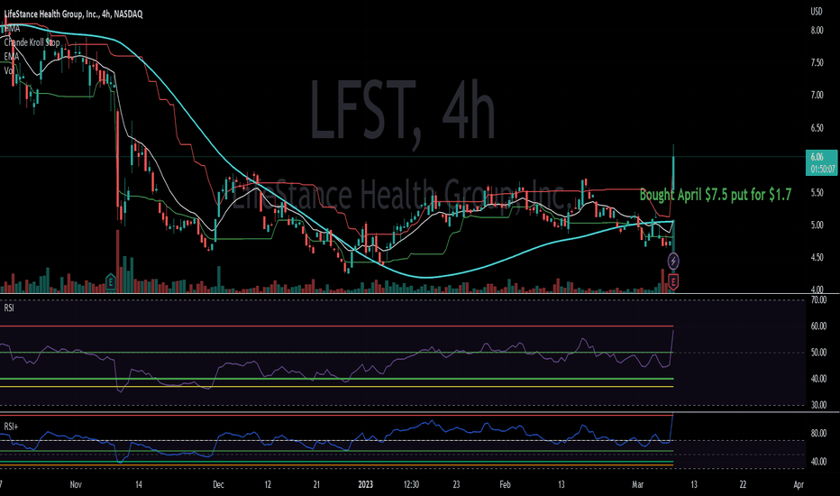Click the 8.00 price axis label
This screenshot has height=496, width=840.
coord(817,31)
